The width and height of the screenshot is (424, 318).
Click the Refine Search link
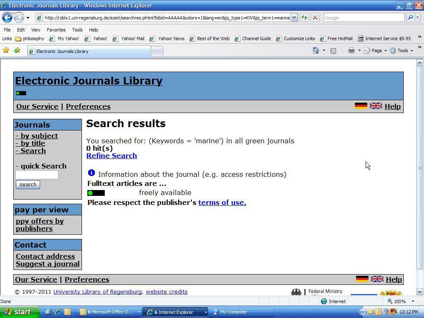coord(112,156)
